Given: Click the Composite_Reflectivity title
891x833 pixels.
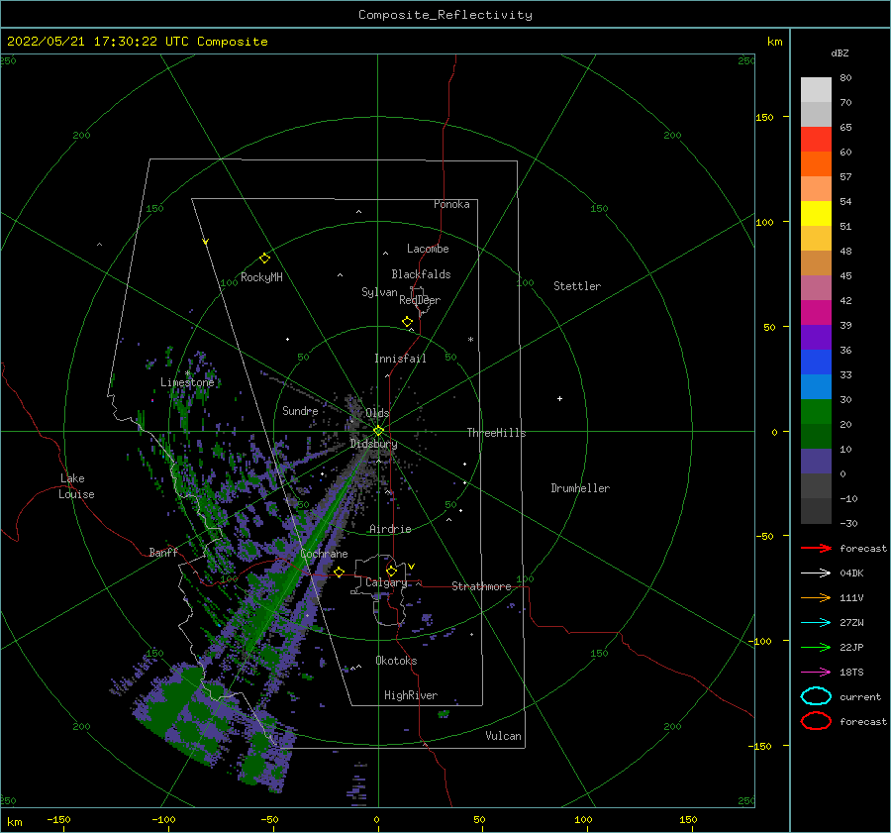Looking at the screenshot, I should click(x=445, y=15).
